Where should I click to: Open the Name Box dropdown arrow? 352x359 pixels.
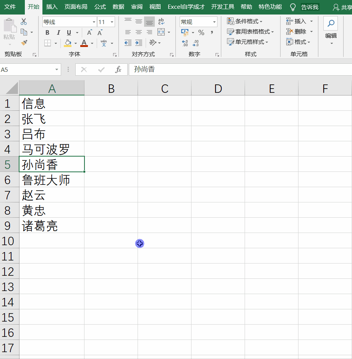(x=57, y=70)
